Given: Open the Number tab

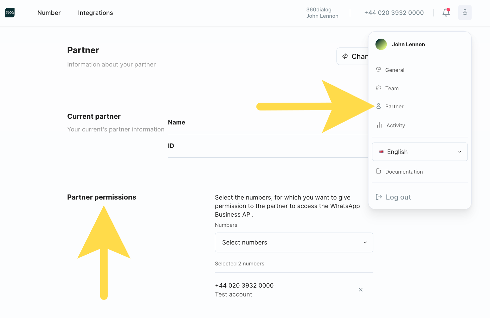Looking at the screenshot, I should [x=49, y=13].
